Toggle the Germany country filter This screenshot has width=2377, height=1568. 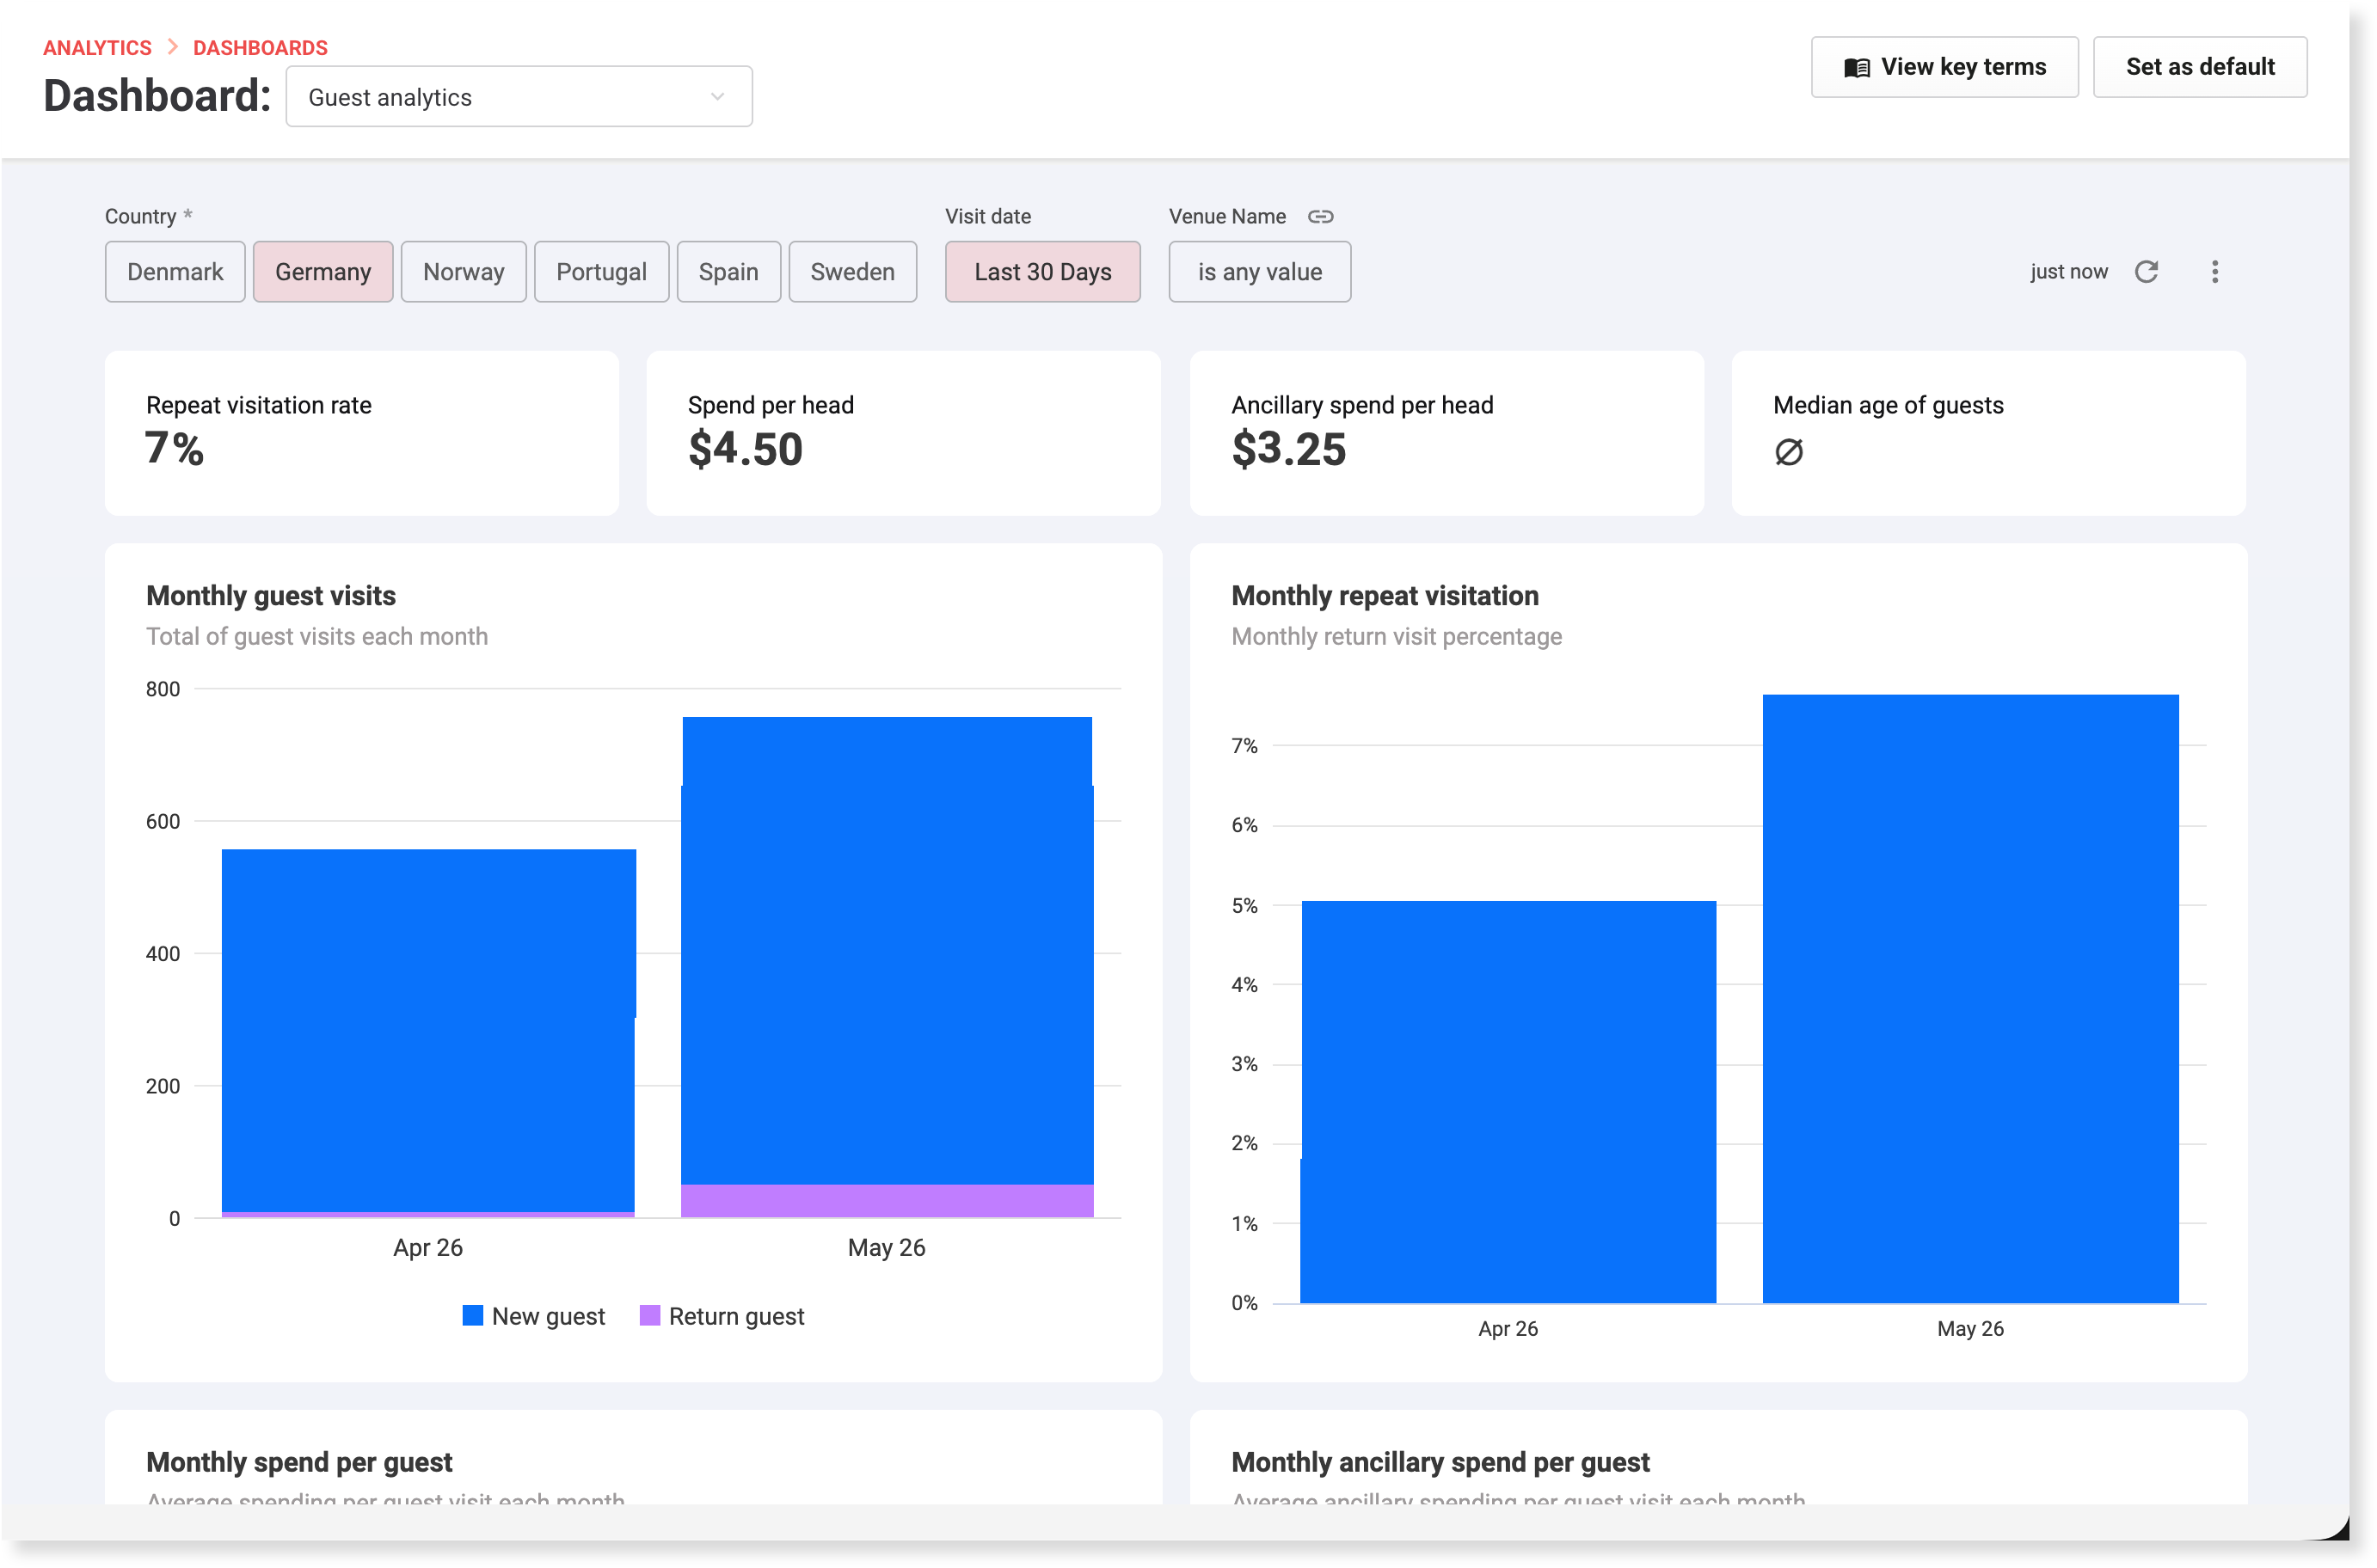[x=323, y=272]
